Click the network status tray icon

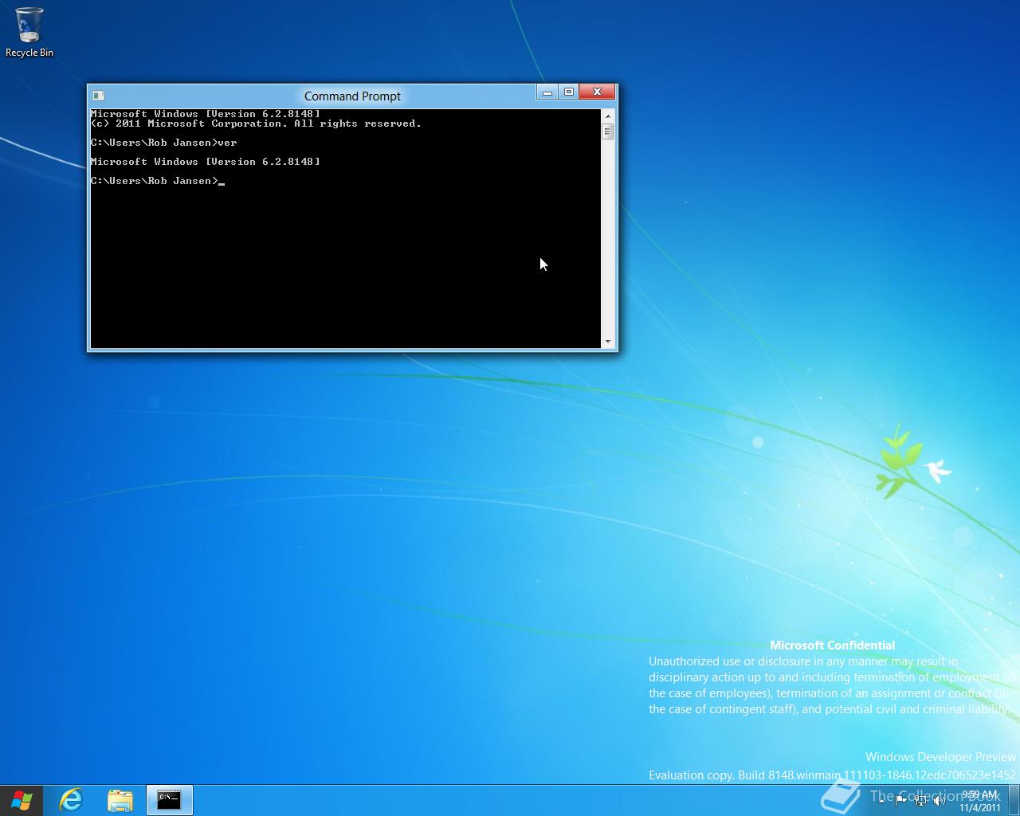pos(920,801)
